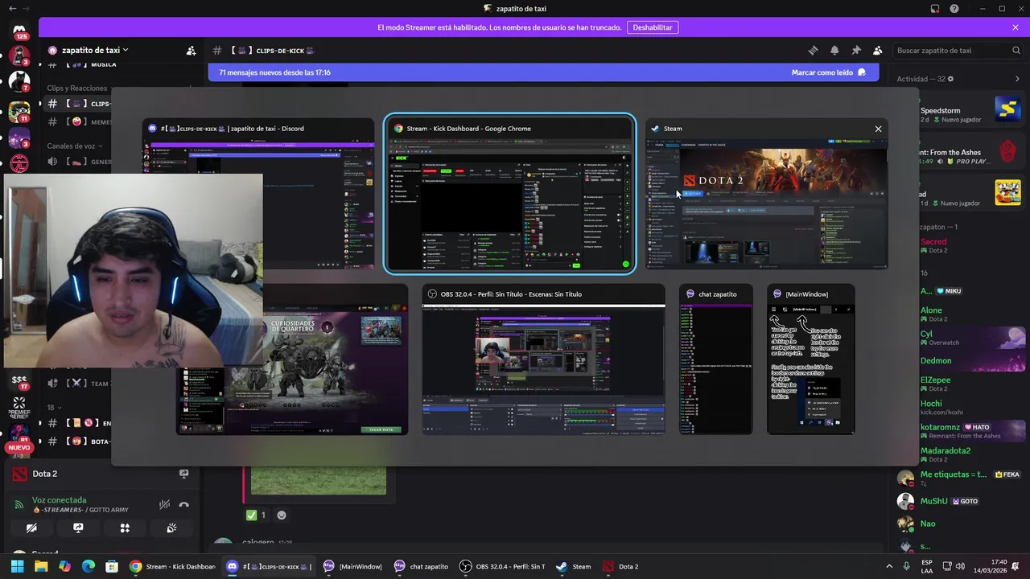Jump to 71 new messages bar

pos(543,72)
